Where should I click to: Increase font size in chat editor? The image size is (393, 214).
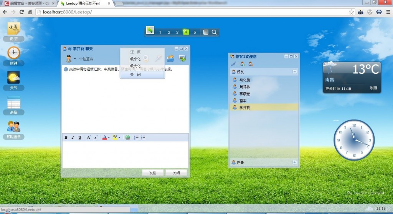[x=89, y=138]
